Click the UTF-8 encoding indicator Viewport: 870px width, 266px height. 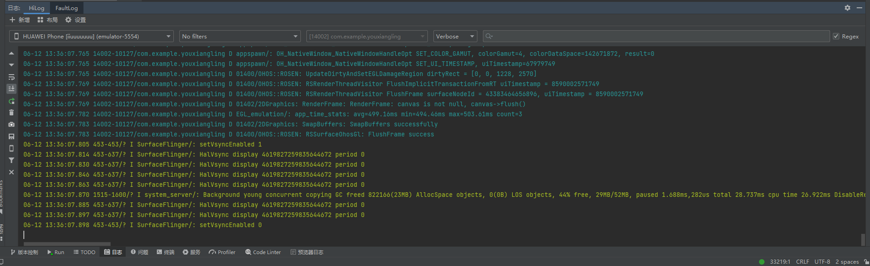pos(822,262)
